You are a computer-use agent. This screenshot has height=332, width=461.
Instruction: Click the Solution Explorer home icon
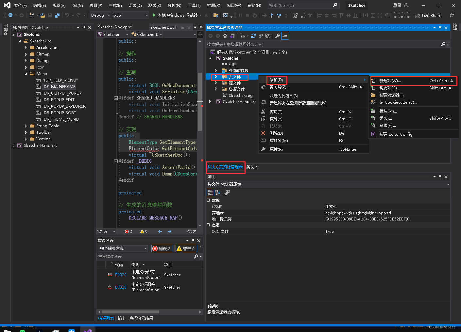tap(225, 36)
